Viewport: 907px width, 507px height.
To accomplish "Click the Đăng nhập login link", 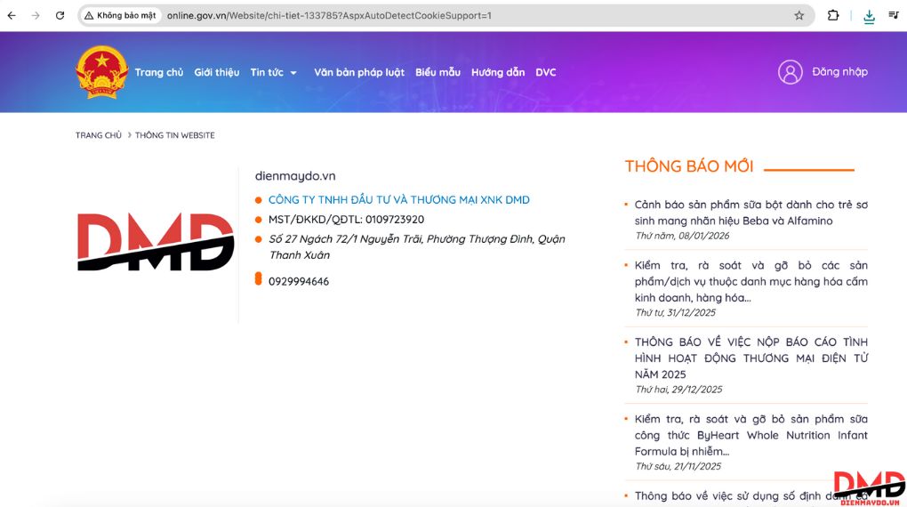I will pyautogui.click(x=840, y=72).
